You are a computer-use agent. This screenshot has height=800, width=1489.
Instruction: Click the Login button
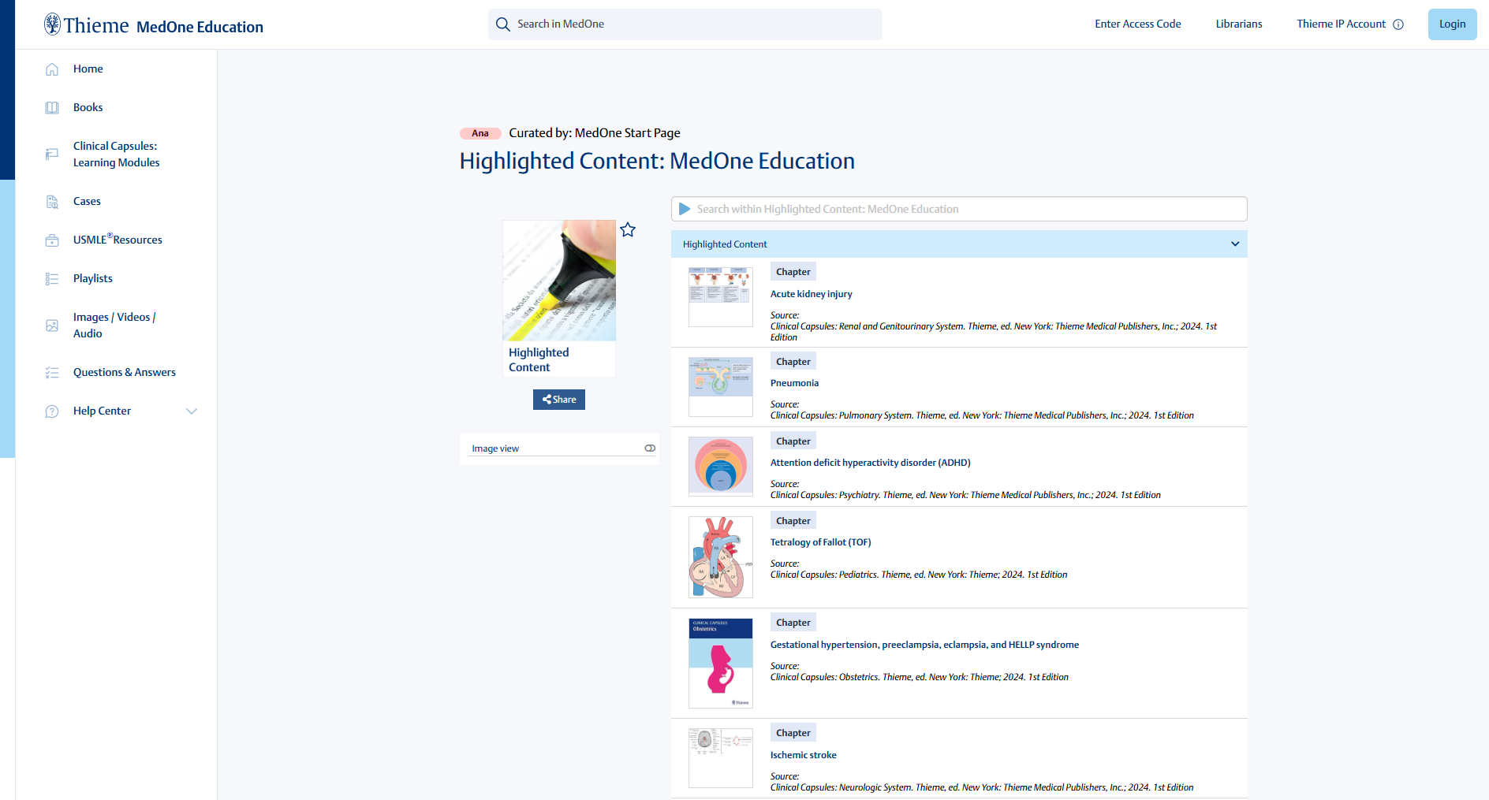pyautogui.click(x=1452, y=24)
